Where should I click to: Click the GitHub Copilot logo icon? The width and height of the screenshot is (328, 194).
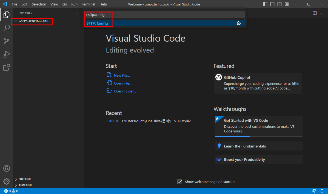click(219, 77)
